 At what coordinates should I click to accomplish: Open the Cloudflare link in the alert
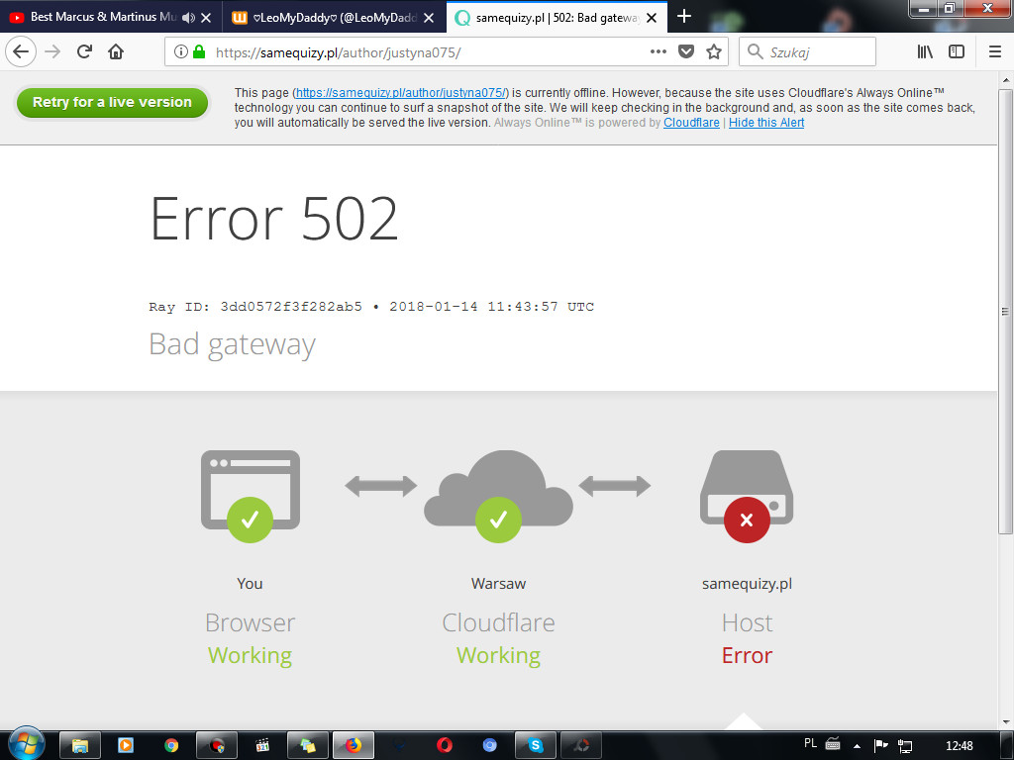point(691,123)
